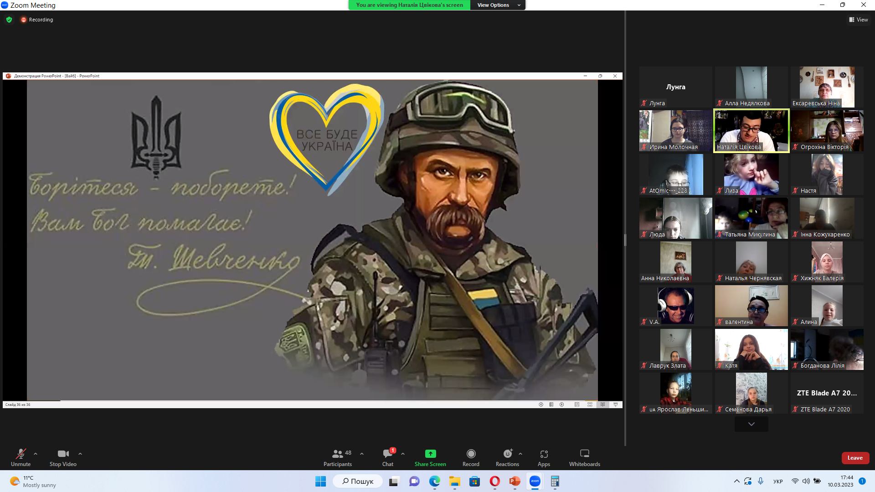Open audio options arrow next to Unmute

click(36, 454)
